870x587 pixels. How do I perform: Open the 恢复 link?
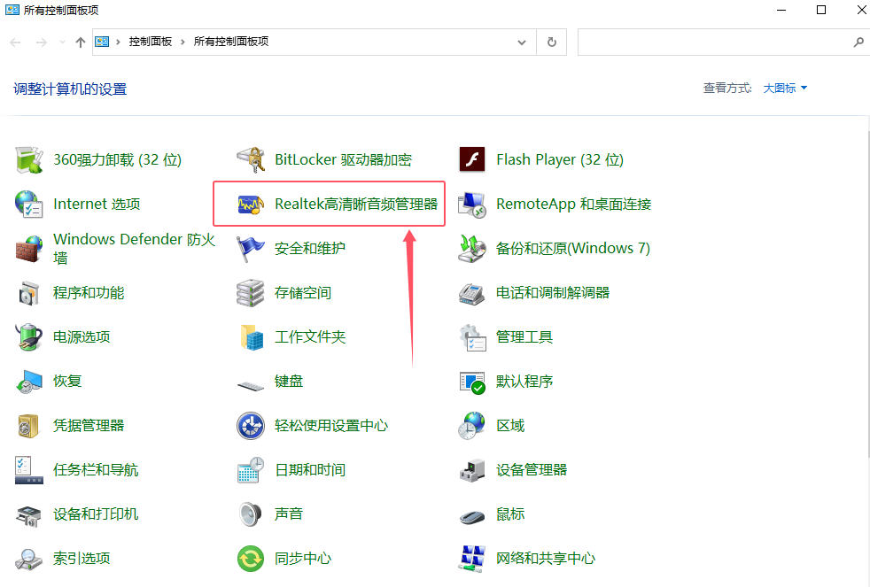coord(67,382)
